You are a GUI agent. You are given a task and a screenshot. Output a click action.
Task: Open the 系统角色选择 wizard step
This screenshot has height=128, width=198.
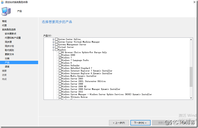pyautogui.click(x=9, y=29)
